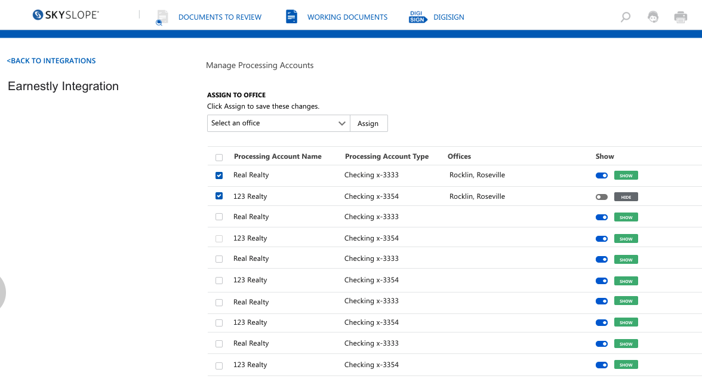
Task: Open the support agent headset icon
Action: click(x=653, y=17)
